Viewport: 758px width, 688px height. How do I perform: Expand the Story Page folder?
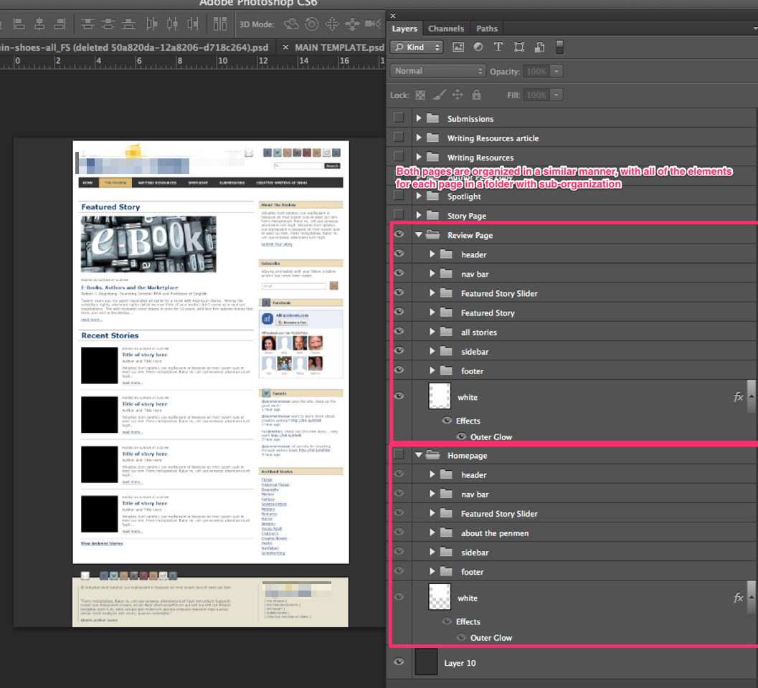coord(419,215)
